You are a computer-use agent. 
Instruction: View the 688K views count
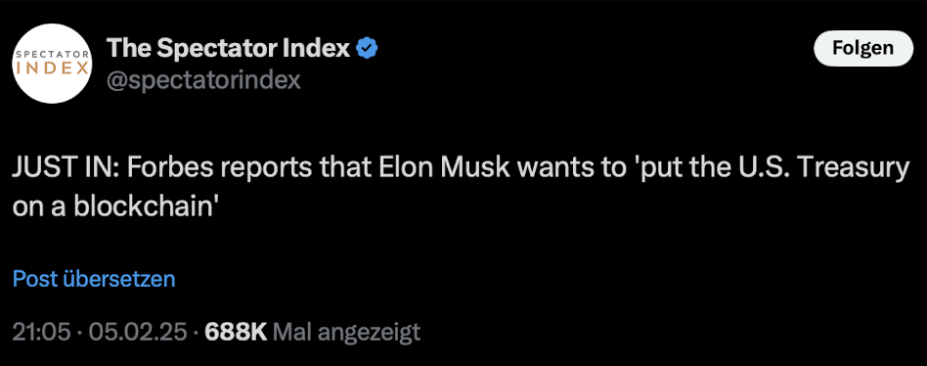236,332
